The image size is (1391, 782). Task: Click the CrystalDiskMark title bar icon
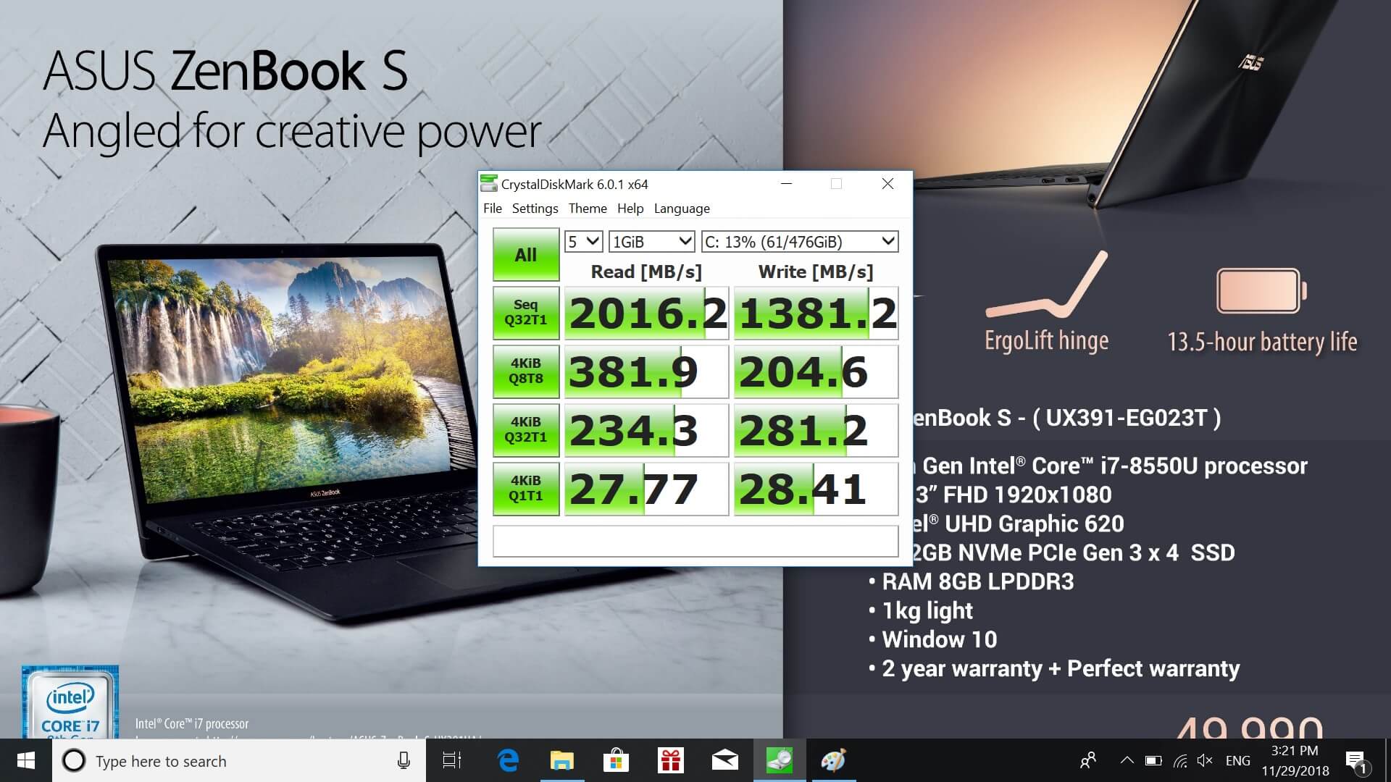tap(489, 184)
